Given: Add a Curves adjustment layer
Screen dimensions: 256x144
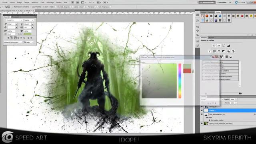Looking at the screenshot, I should 224,46.
